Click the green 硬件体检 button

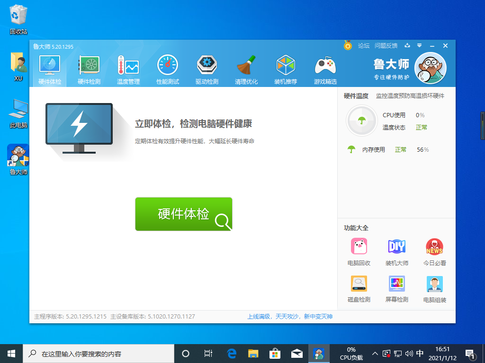[x=184, y=214]
